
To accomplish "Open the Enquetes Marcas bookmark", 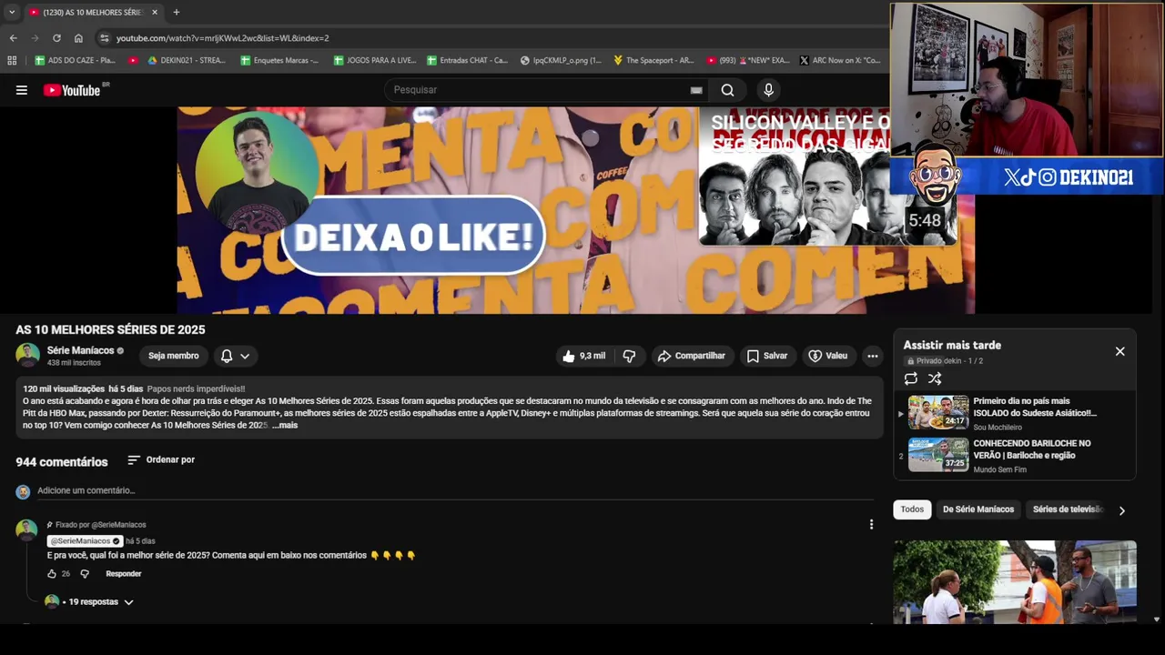I will coord(279,60).
